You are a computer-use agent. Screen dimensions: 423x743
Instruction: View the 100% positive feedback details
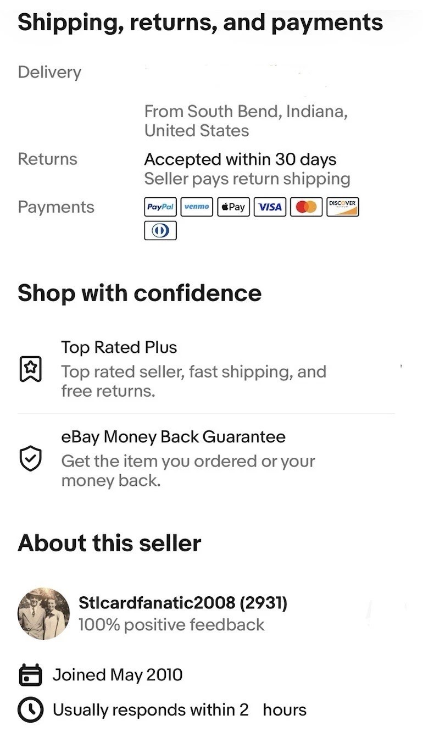[171, 625]
